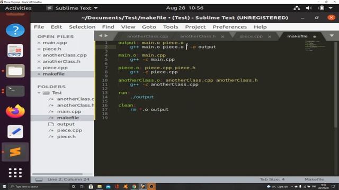This screenshot has height=190, width=339.
Task: Launch the document viewer from the dock
Action: pos(15,51)
